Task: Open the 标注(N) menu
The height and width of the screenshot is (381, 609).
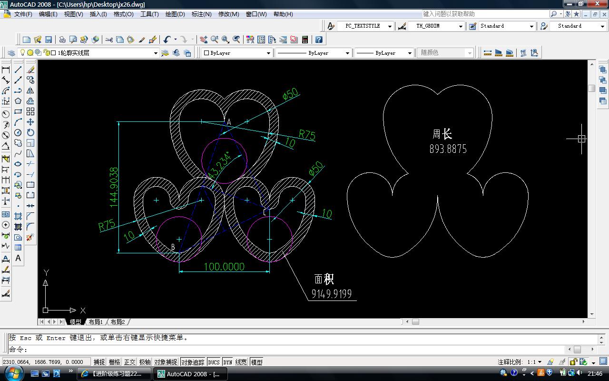Action: click(201, 14)
